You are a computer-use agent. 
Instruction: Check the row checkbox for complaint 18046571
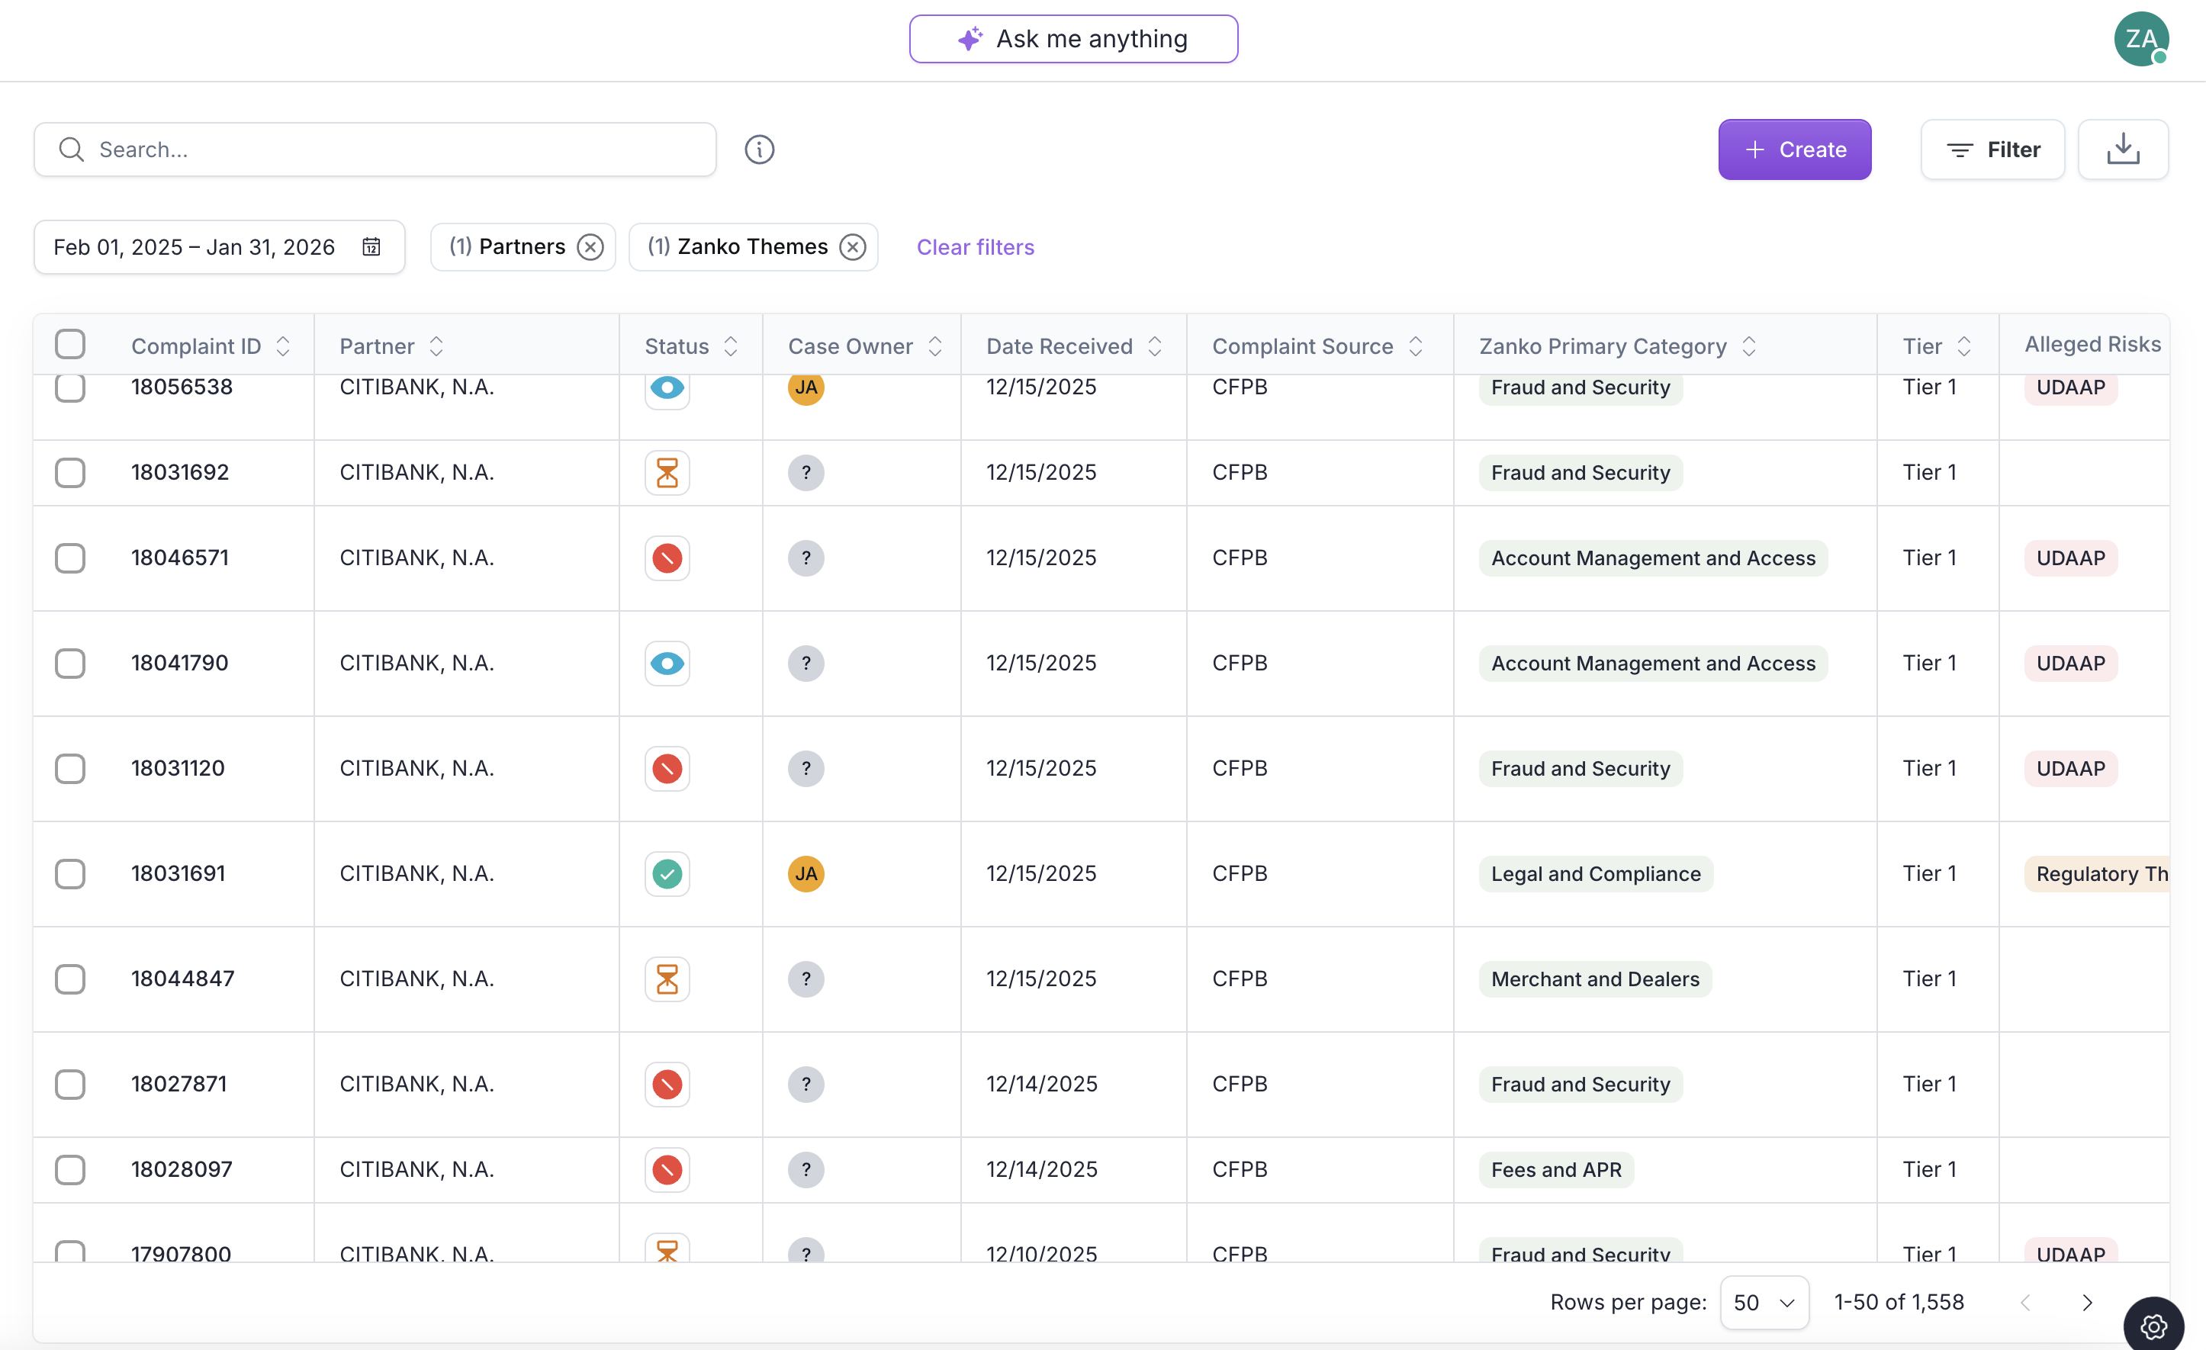pyautogui.click(x=71, y=558)
